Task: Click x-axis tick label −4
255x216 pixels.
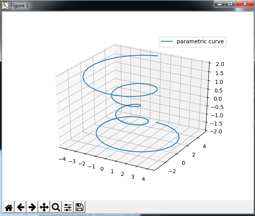Action: pyautogui.click(x=62, y=159)
